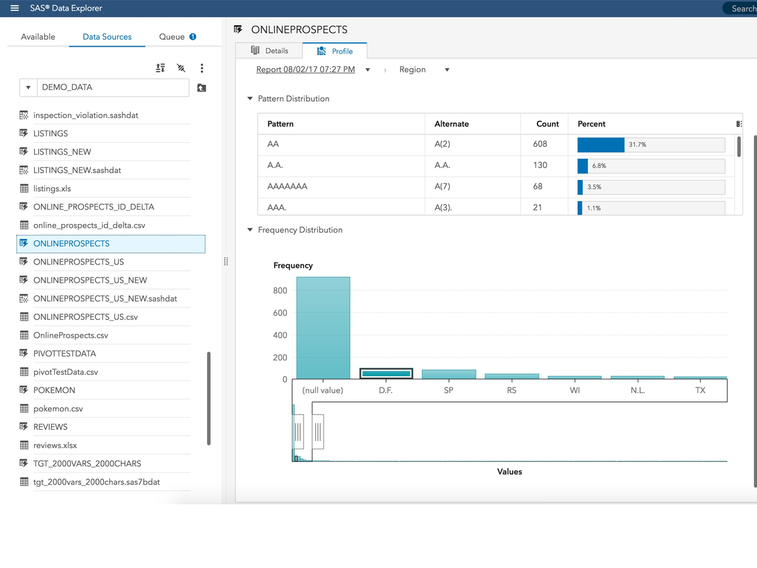
Task: Click the left handle of chart range slider
Action: (x=298, y=432)
